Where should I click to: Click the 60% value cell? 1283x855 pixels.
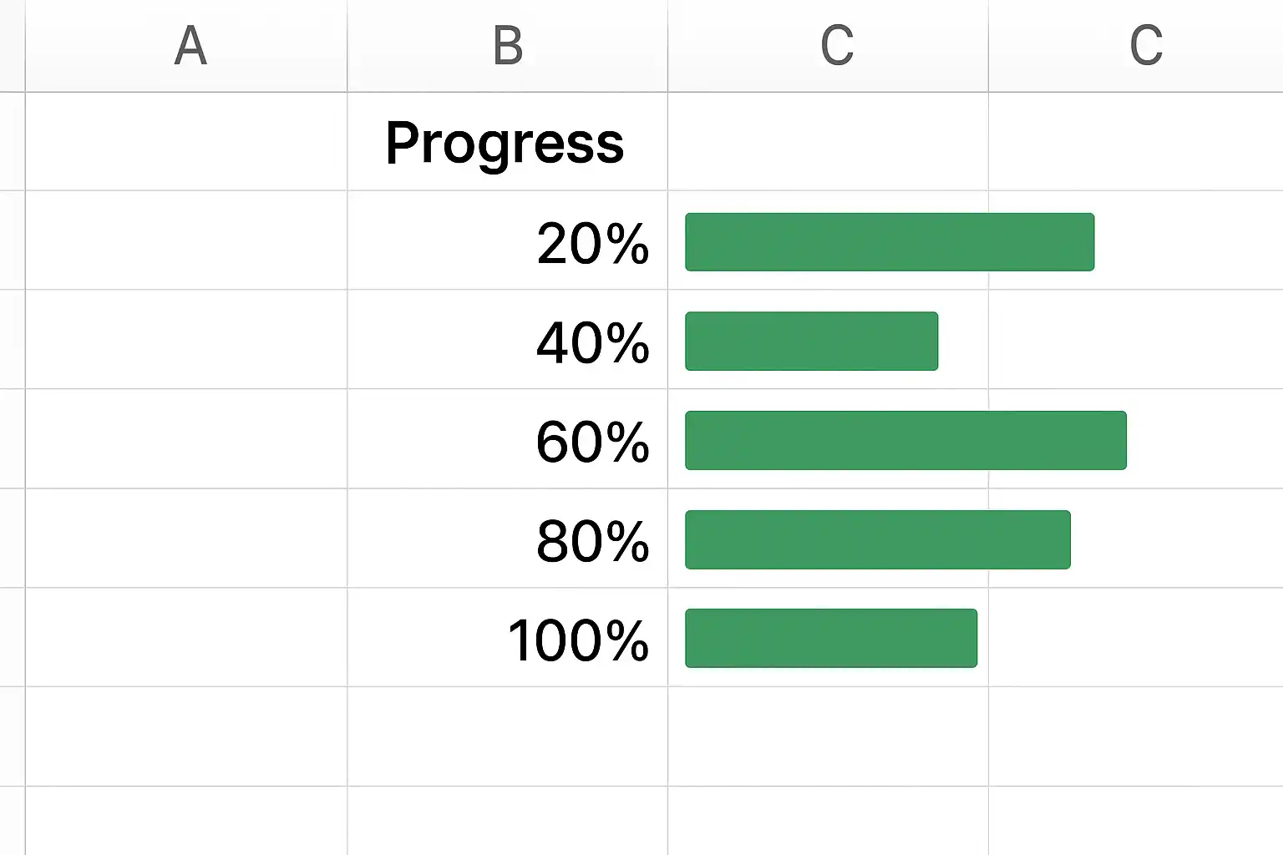click(507, 440)
